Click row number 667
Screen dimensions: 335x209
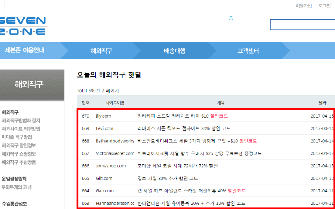85,153
